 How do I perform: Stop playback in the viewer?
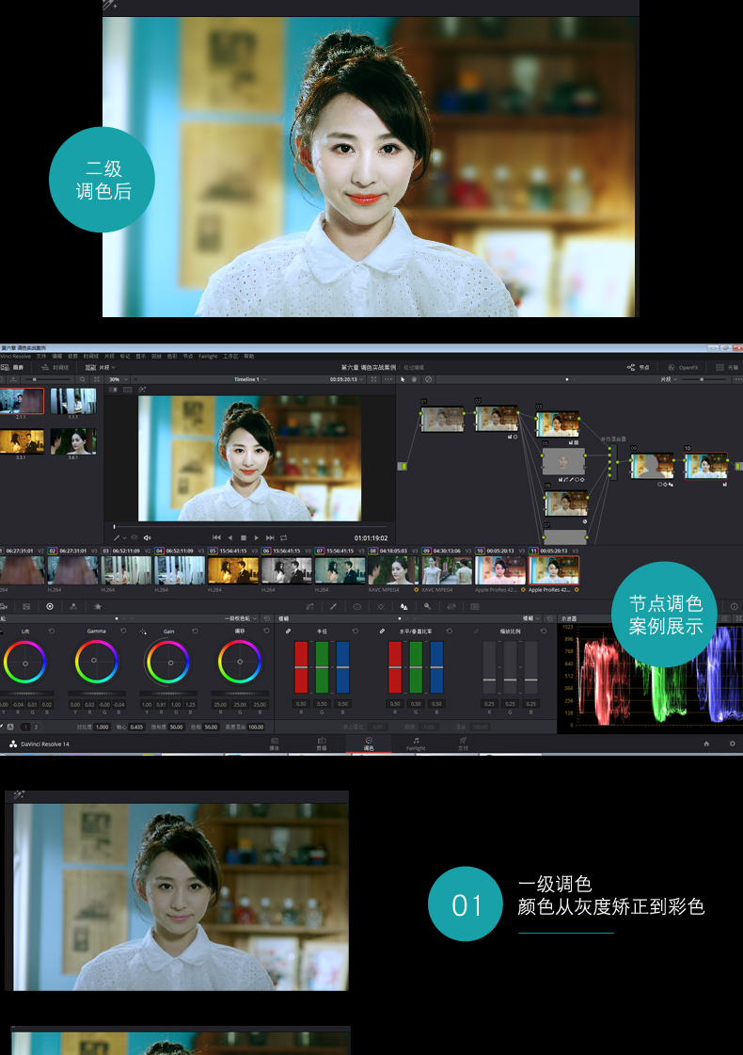tap(244, 537)
